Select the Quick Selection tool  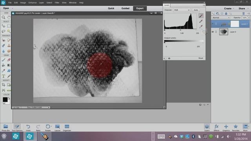9,31
